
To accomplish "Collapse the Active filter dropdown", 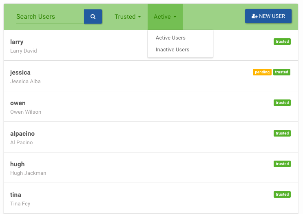I will [165, 17].
